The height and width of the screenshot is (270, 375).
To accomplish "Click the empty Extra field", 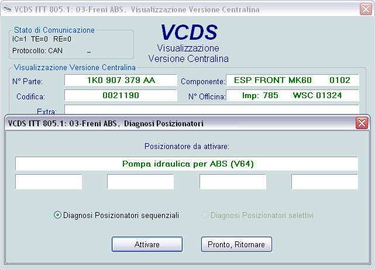I will 212,109.
